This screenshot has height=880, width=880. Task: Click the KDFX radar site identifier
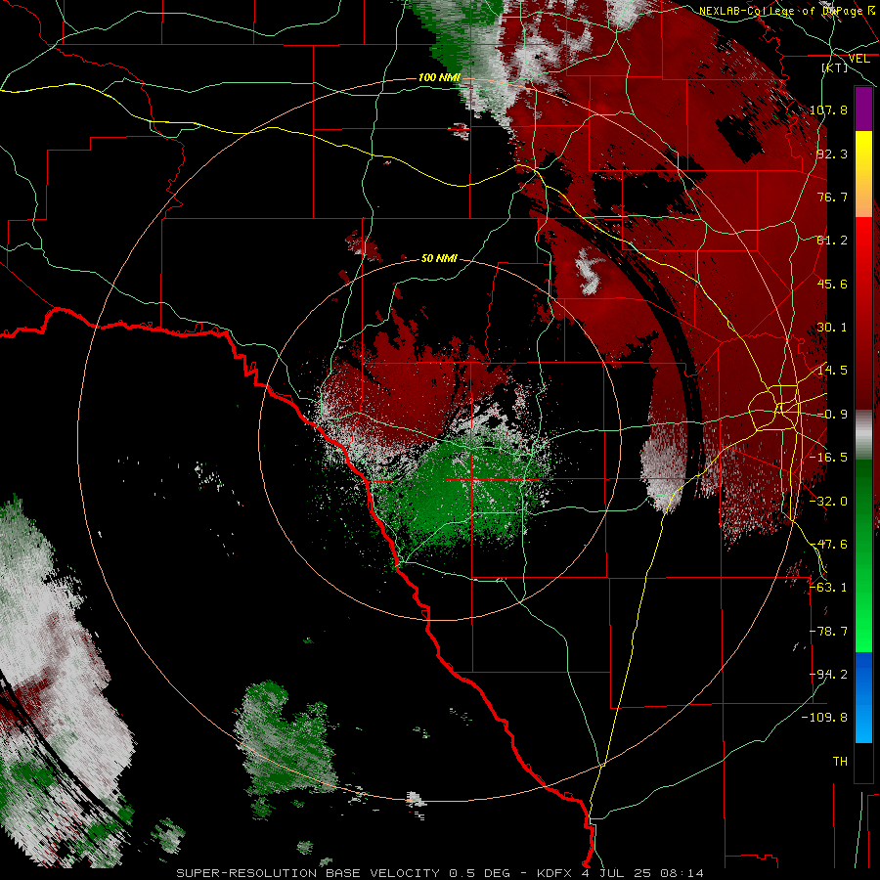pos(554,873)
